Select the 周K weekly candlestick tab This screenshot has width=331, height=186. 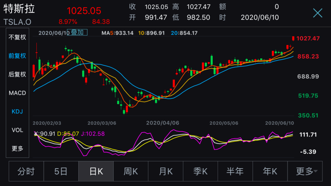(x=131, y=171)
